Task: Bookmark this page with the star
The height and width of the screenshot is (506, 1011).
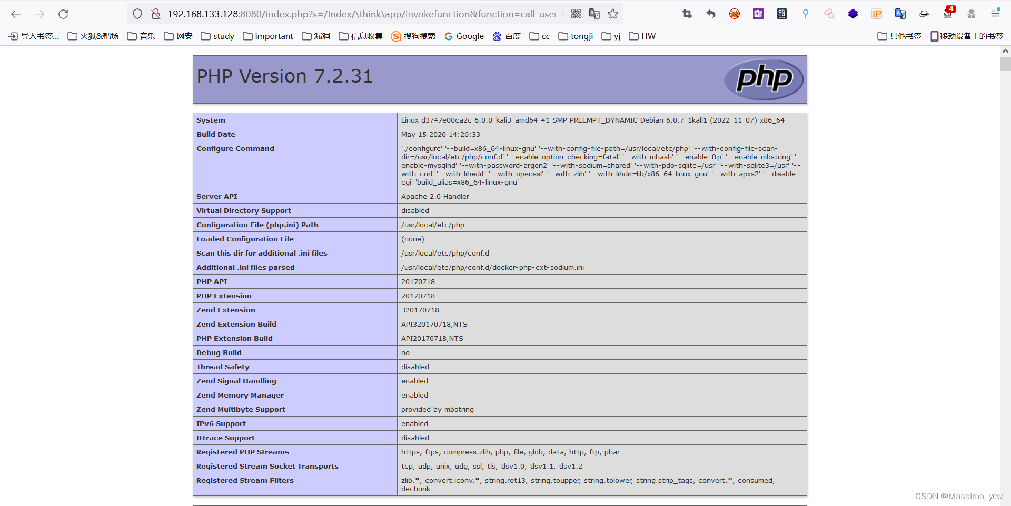Action: pyautogui.click(x=613, y=14)
